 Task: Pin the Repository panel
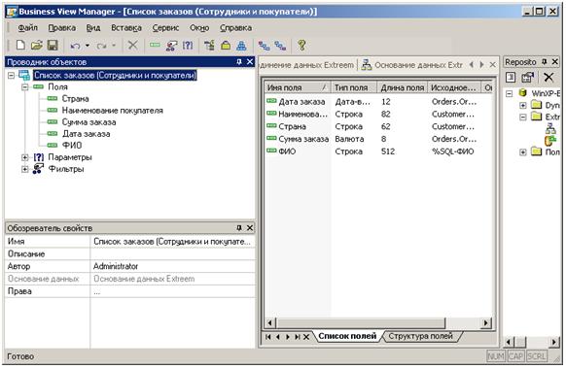[545, 62]
